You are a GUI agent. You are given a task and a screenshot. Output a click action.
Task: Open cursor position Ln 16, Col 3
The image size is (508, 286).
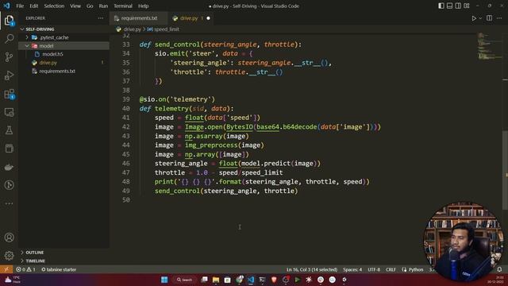[312, 269]
